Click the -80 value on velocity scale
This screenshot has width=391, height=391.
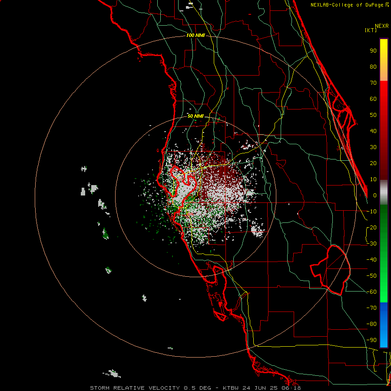[371, 324]
